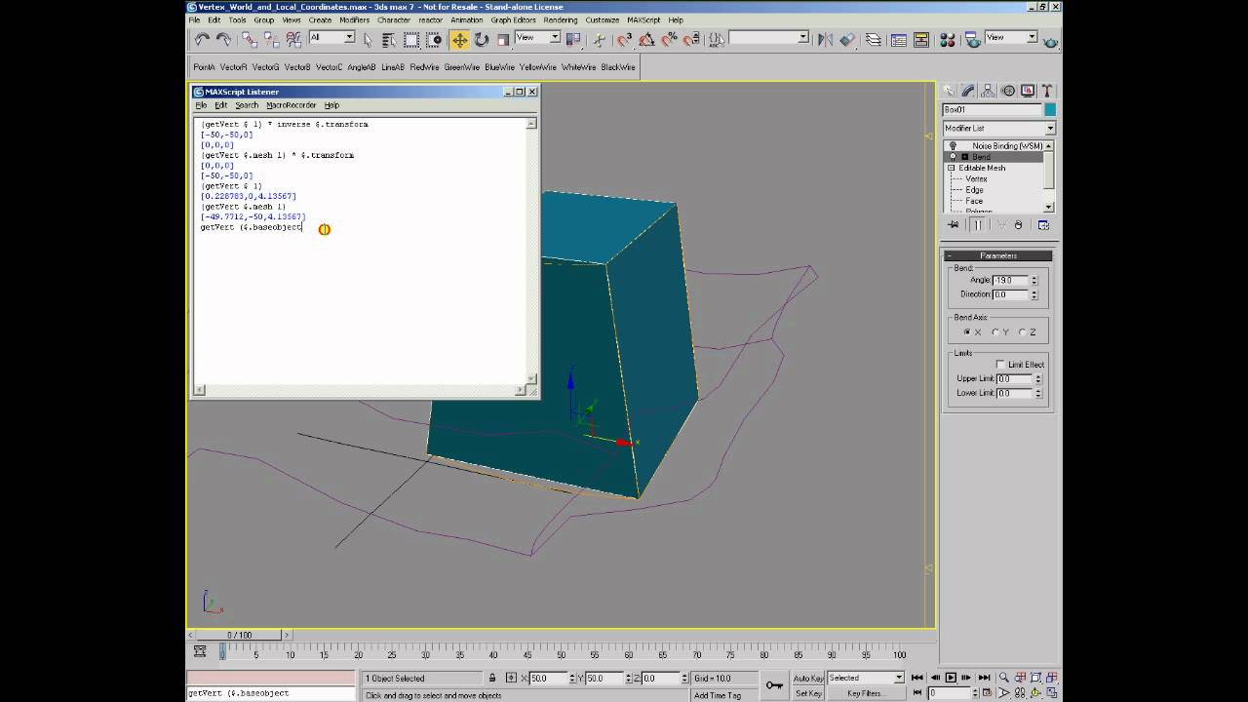Click the Box01 object color swatch
This screenshot has width=1248, height=702.
coord(1050,110)
